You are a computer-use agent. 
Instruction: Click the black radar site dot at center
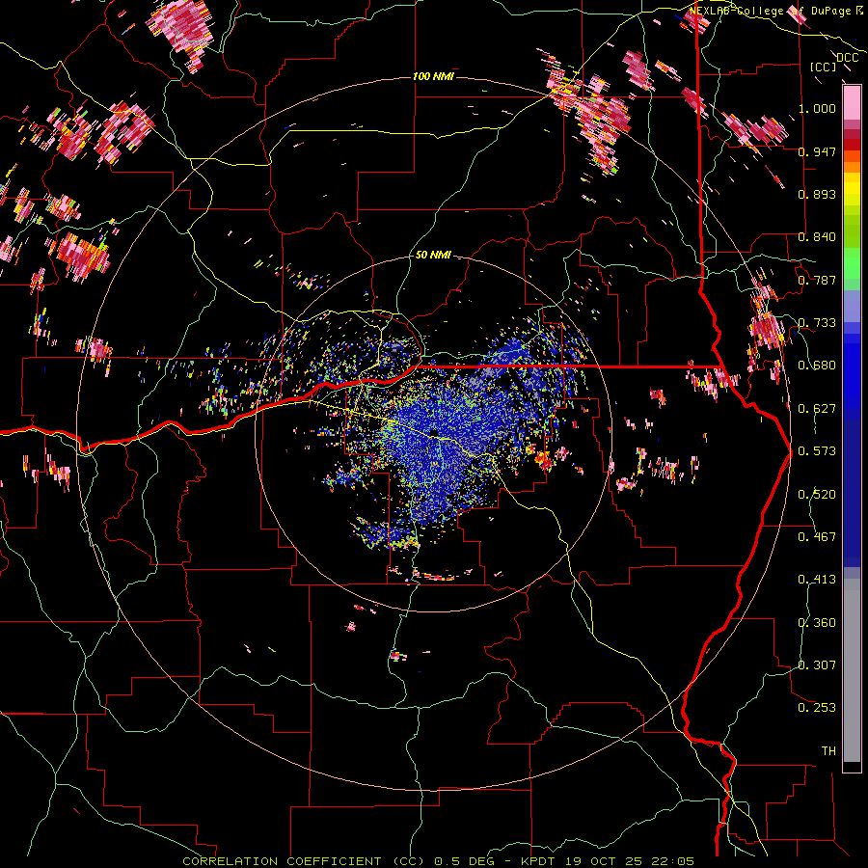(435, 432)
